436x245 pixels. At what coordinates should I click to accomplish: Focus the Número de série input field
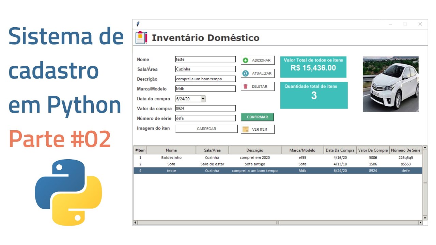pyautogui.click(x=205, y=118)
